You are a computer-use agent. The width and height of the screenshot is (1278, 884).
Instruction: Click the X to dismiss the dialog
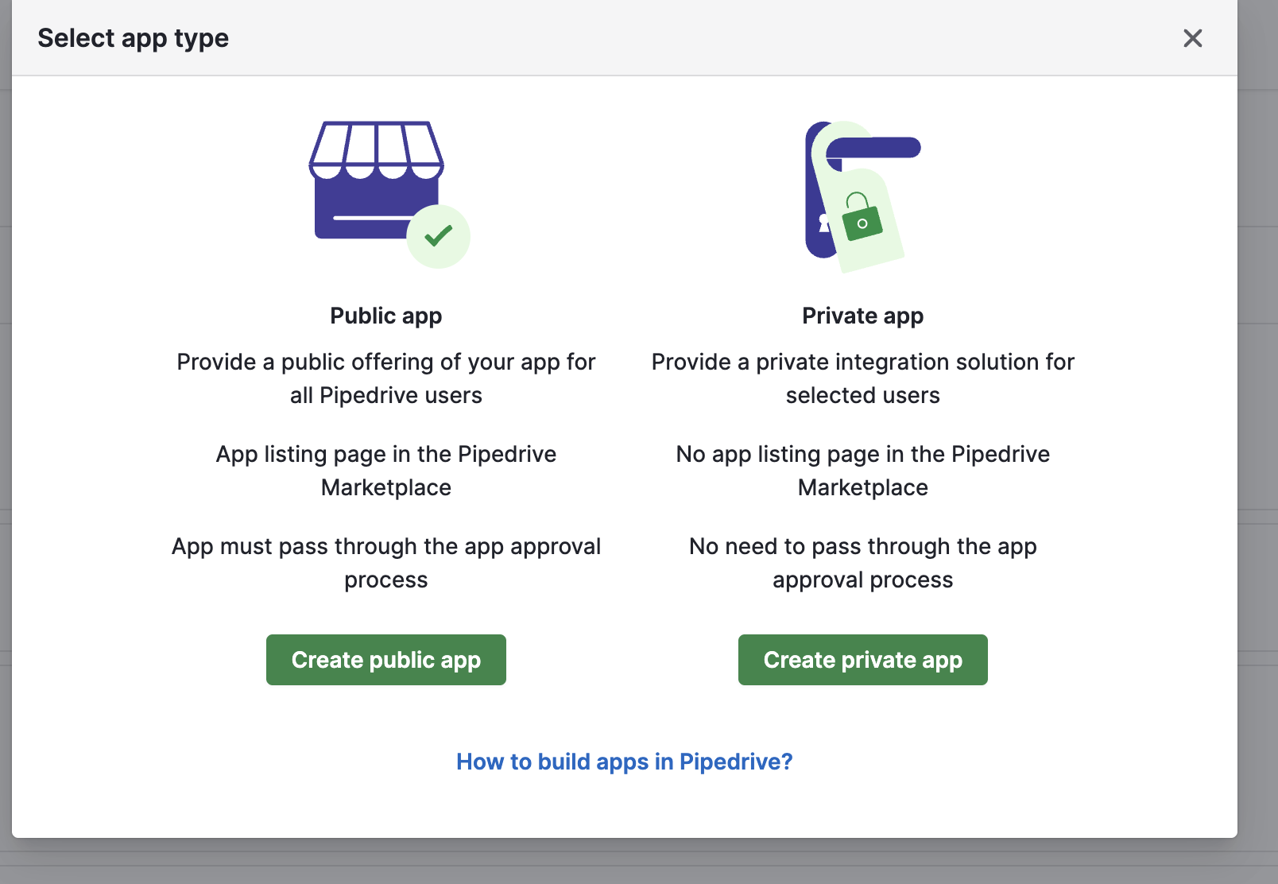[x=1192, y=37]
